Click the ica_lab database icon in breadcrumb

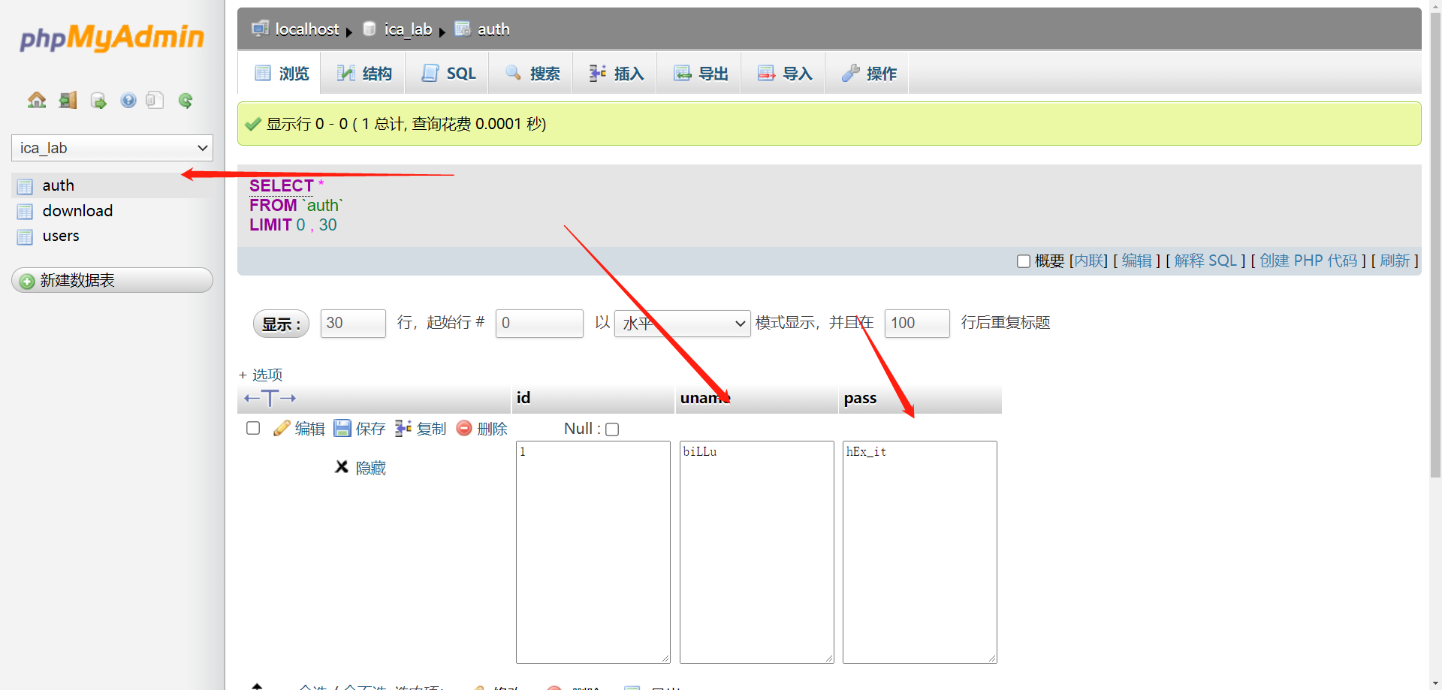point(369,29)
